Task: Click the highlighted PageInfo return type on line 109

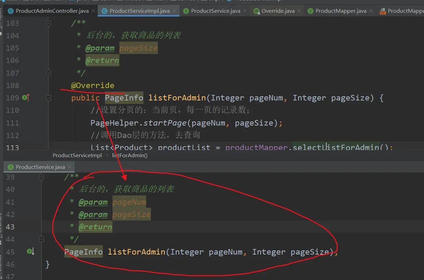Action: coord(124,98)
